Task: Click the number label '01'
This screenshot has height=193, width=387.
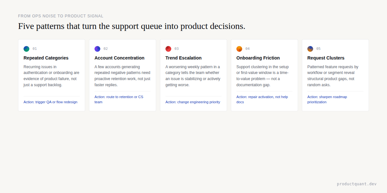Action: coord(35,49)
